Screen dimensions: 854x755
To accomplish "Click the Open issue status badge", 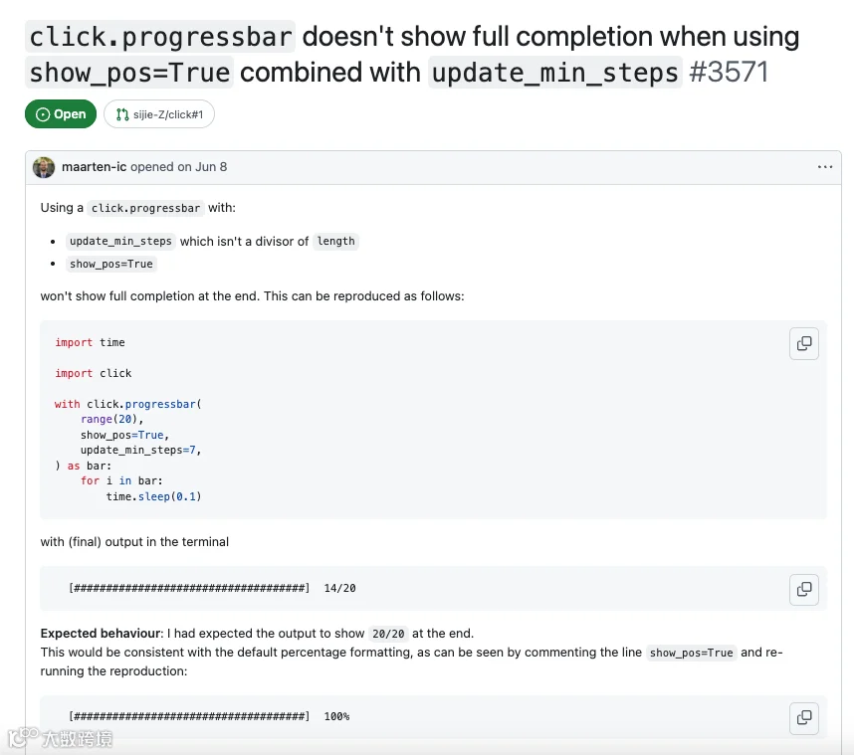I will coord(61,114).
